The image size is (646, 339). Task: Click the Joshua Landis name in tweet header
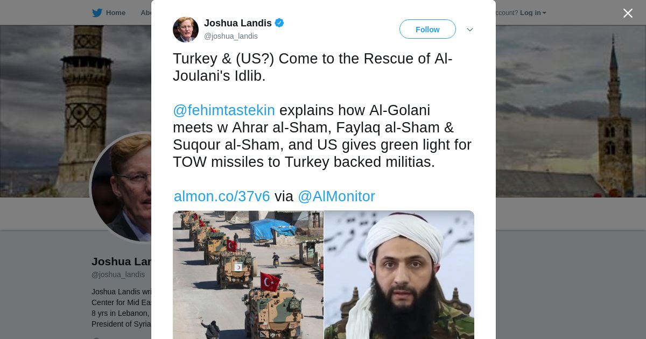click(238, 23)
